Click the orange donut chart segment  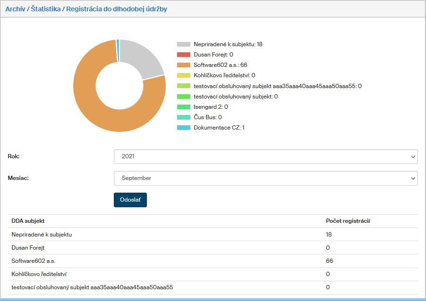point(94,118)
